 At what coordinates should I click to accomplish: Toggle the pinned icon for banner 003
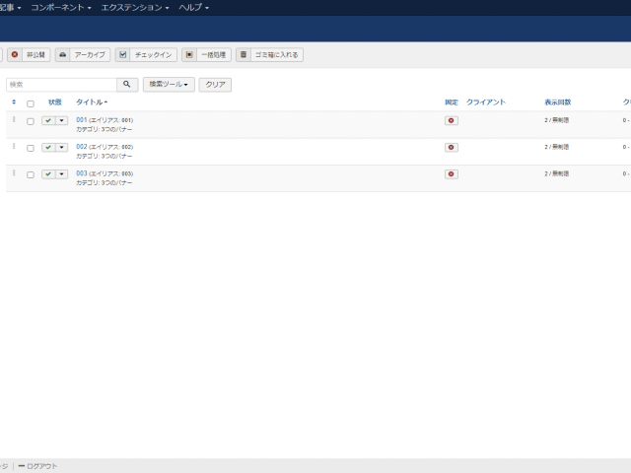coord(452,173)
